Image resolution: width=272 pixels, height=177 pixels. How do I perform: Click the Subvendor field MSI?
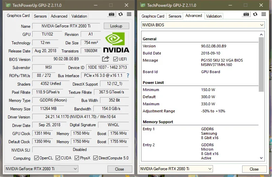point(48,67)
